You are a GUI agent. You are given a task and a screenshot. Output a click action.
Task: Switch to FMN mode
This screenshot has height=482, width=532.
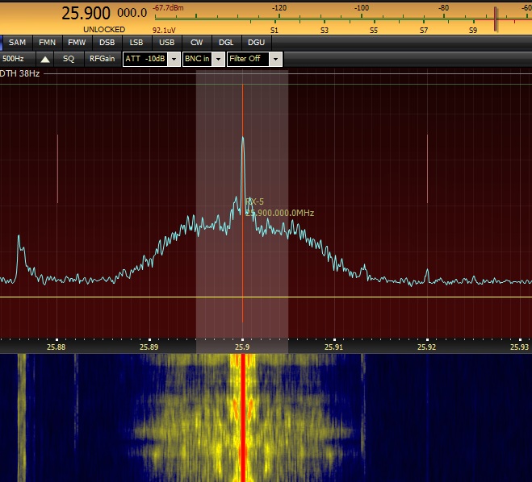[47, 43]
